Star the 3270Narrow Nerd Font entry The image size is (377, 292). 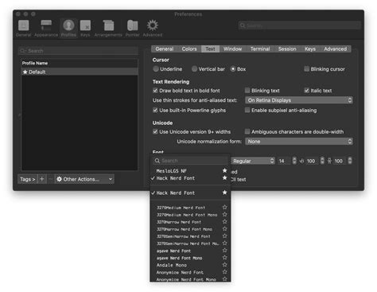pyautogui.click(x=225, y=221)
